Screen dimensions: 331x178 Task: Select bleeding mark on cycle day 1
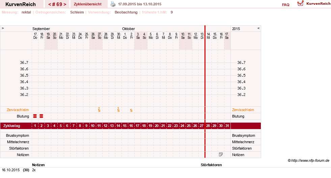pos(35,116)
